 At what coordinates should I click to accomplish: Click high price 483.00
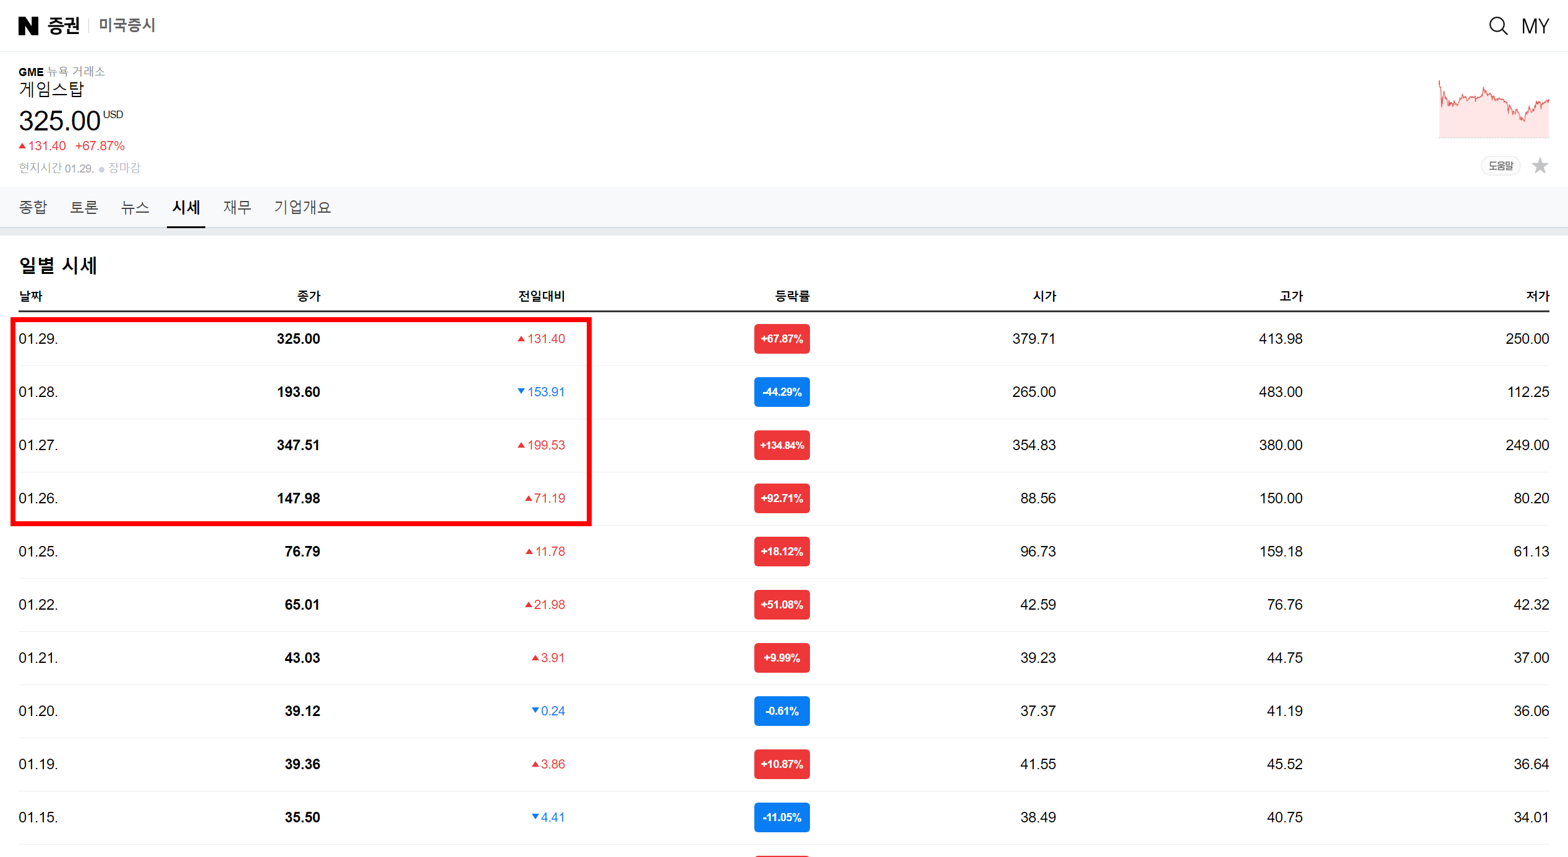pos(1280,392)
